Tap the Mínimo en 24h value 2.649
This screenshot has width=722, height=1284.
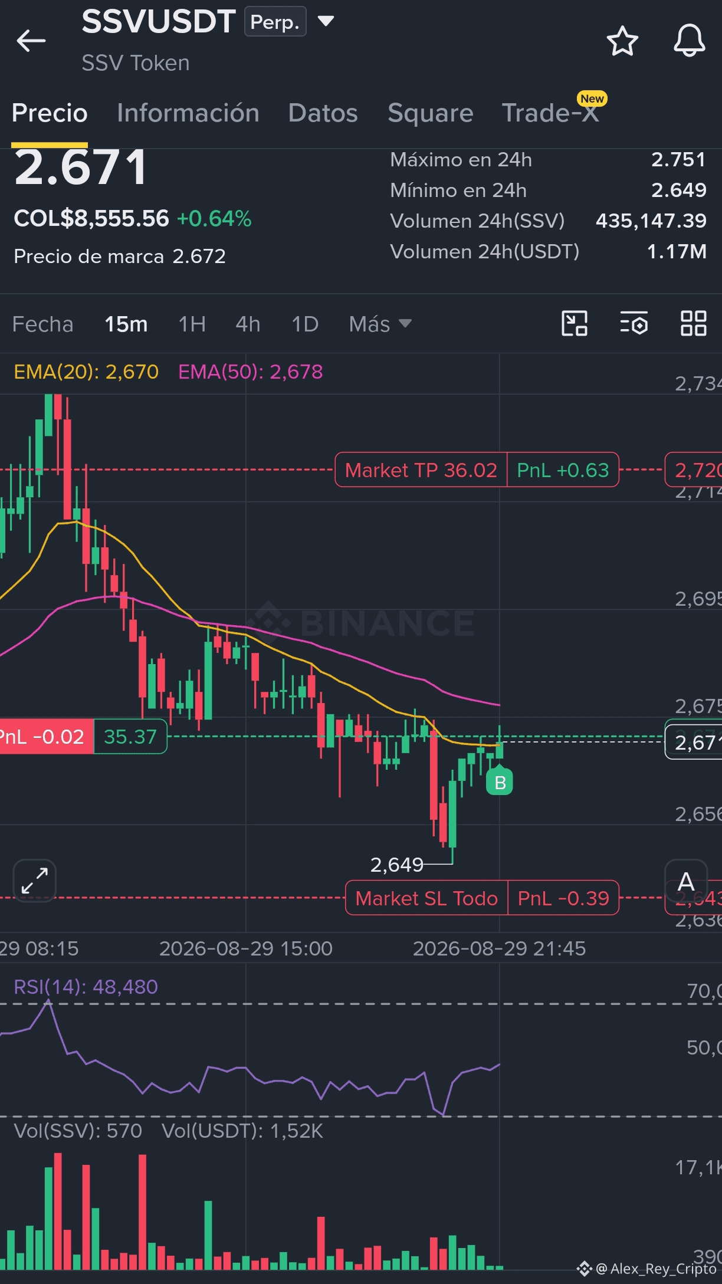coord(678,190)
